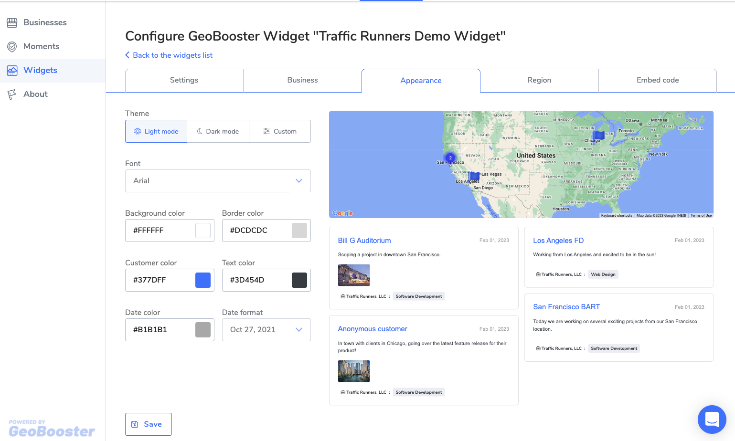Click the Businesses storefront icon in sidebar
735x441 pixels.
pos(12,22)
